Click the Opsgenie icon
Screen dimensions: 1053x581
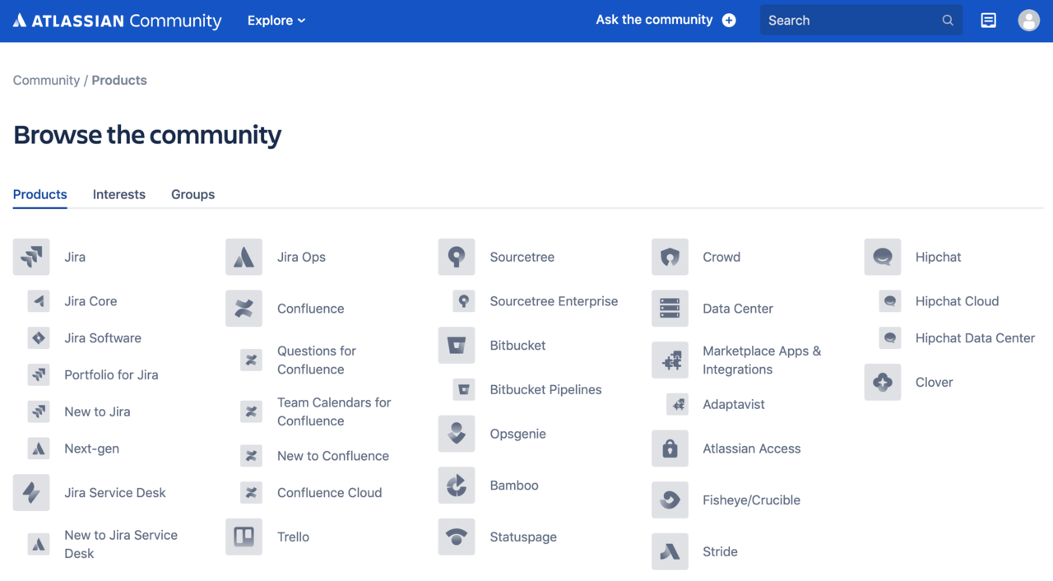(x=457, y=434)
